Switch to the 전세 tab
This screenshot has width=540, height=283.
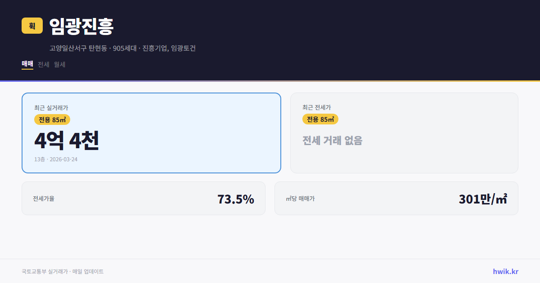pyautogui.click(x=43, y=65)
